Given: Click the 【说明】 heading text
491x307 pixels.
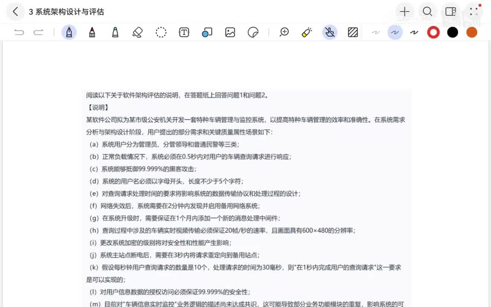Looking at the screenshot, I should (98, 107).
